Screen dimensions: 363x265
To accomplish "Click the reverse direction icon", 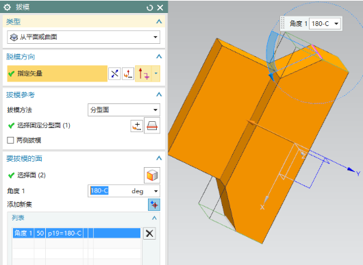I will 114,73.
